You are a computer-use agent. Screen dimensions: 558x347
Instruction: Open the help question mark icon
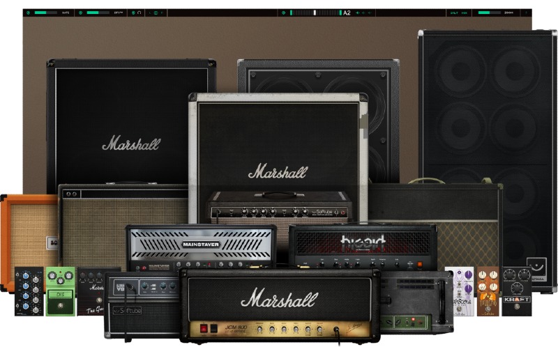525,13
